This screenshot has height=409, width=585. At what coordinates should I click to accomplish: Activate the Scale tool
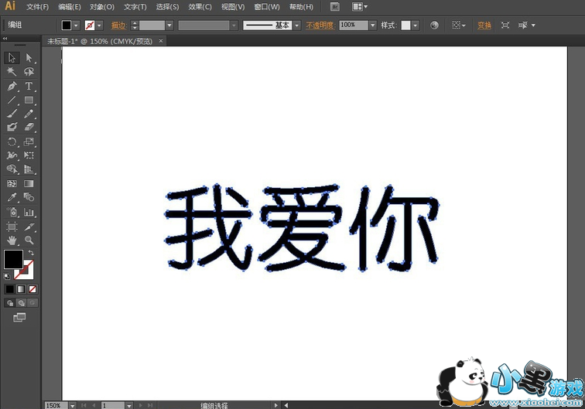click(x=29, y=141)
